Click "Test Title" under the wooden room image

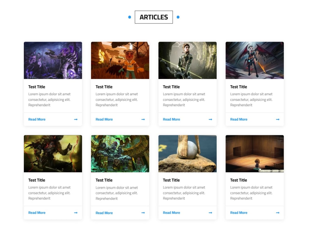coord(239,180)
